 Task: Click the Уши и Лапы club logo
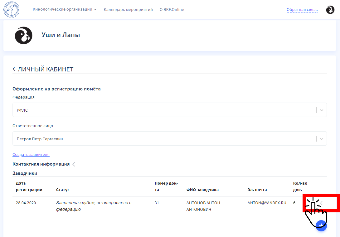coord(23,35)
